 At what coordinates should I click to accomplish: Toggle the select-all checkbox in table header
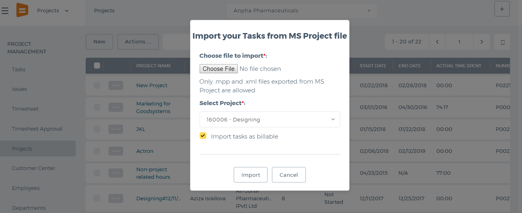tap(97, 66)
